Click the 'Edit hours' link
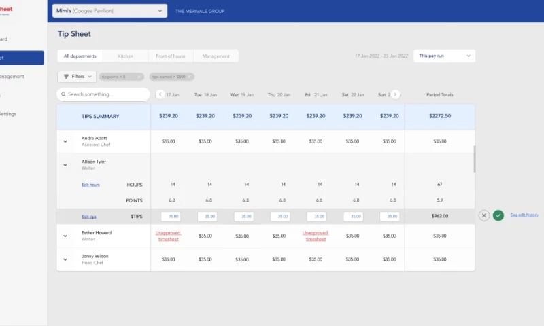Screen dimensions: 544x326 click(x=90, y=185)
